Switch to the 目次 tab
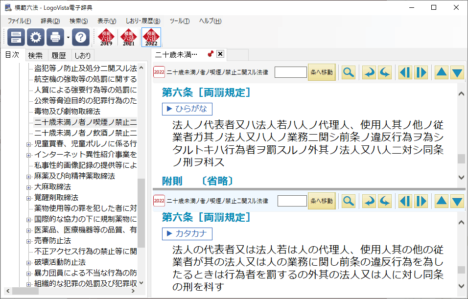This screenshot has height=299, width=468. [x=12, y=55]
